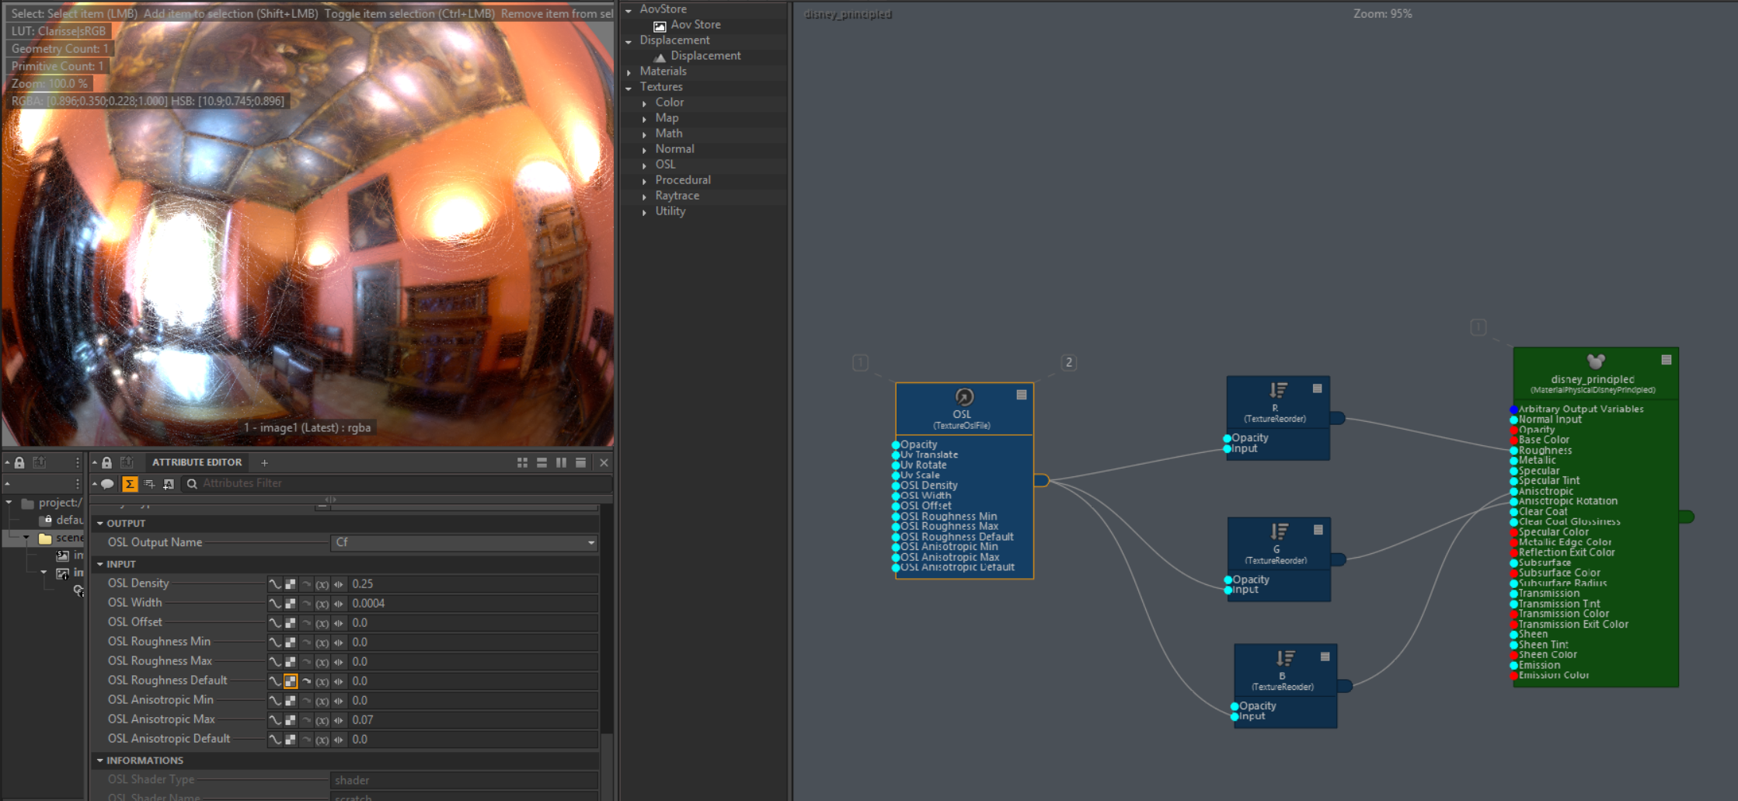
Task: Select the Aov Store item
Action: [x=695, y=25]
